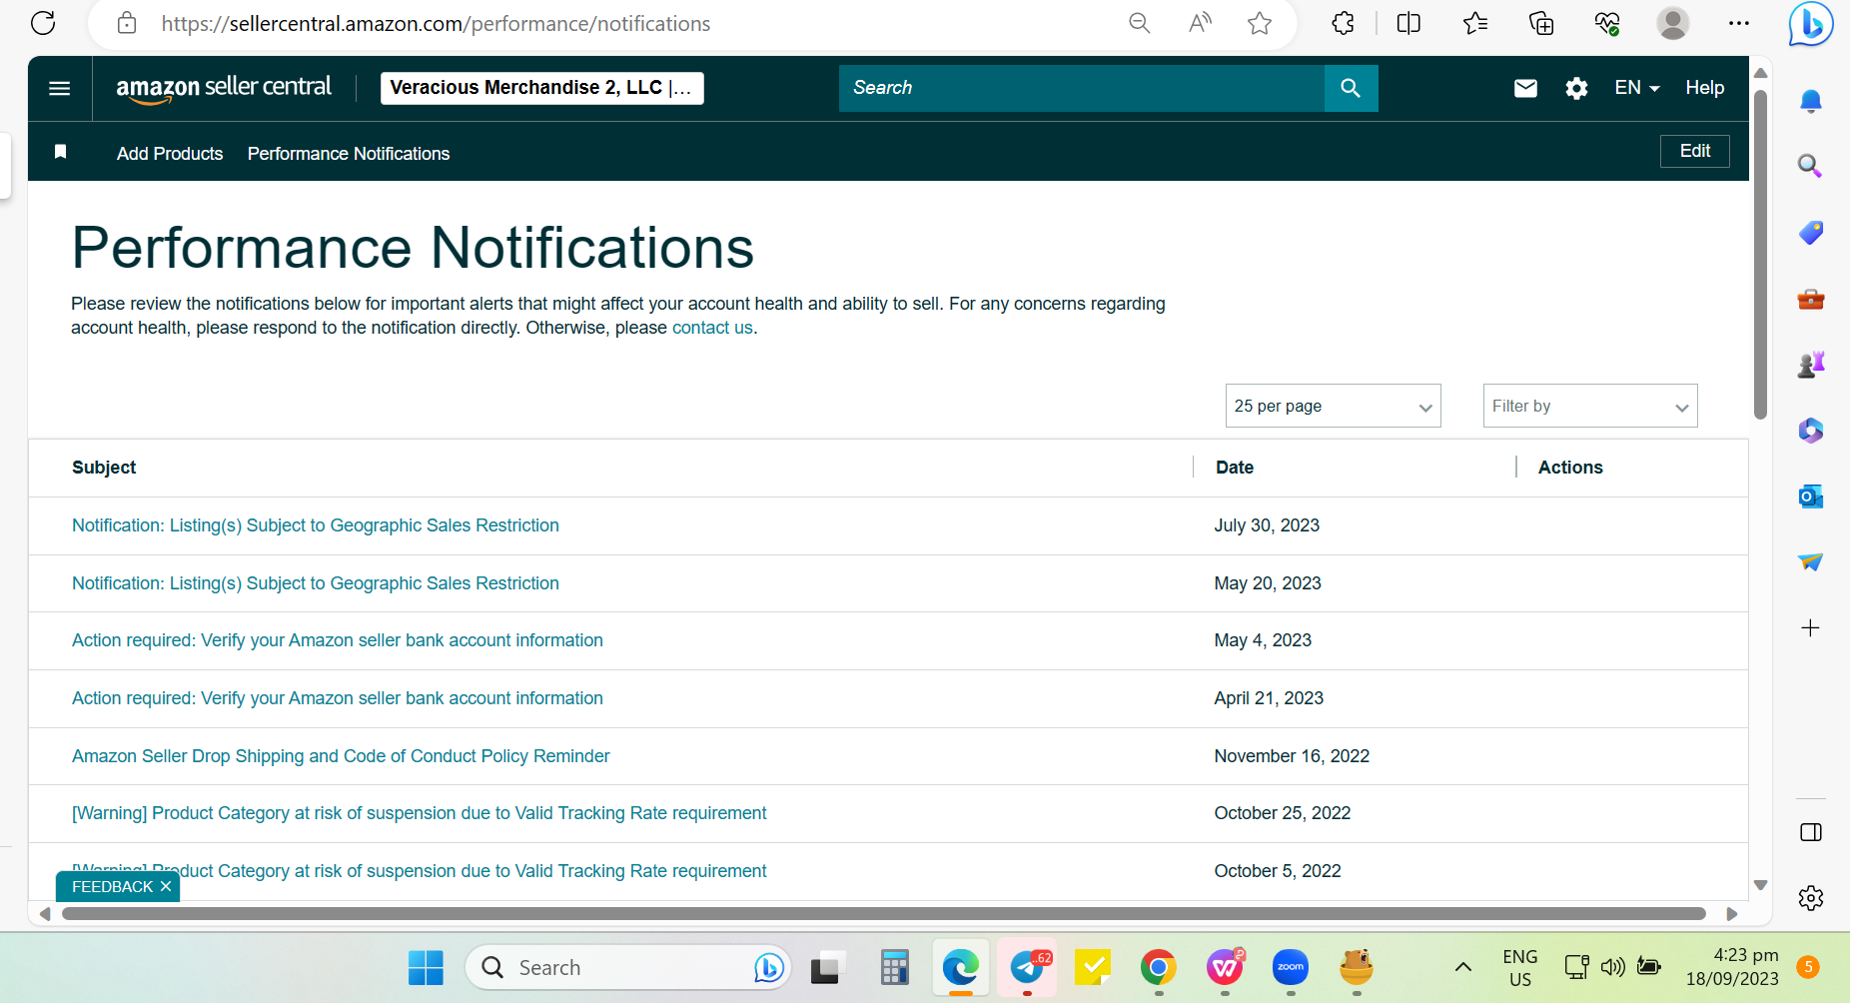Expand the 25 per page dropdown

pyautogui.click(x=1333, y=406)
